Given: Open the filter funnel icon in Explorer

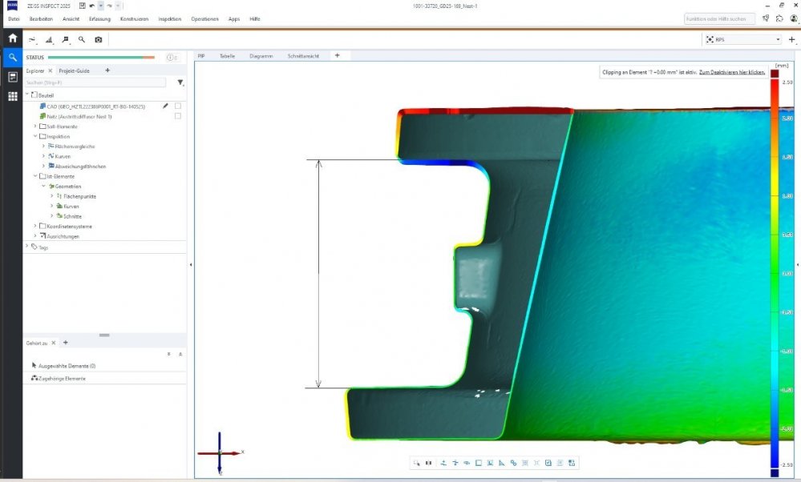Looking at the screenshot, I should point(180,82).
